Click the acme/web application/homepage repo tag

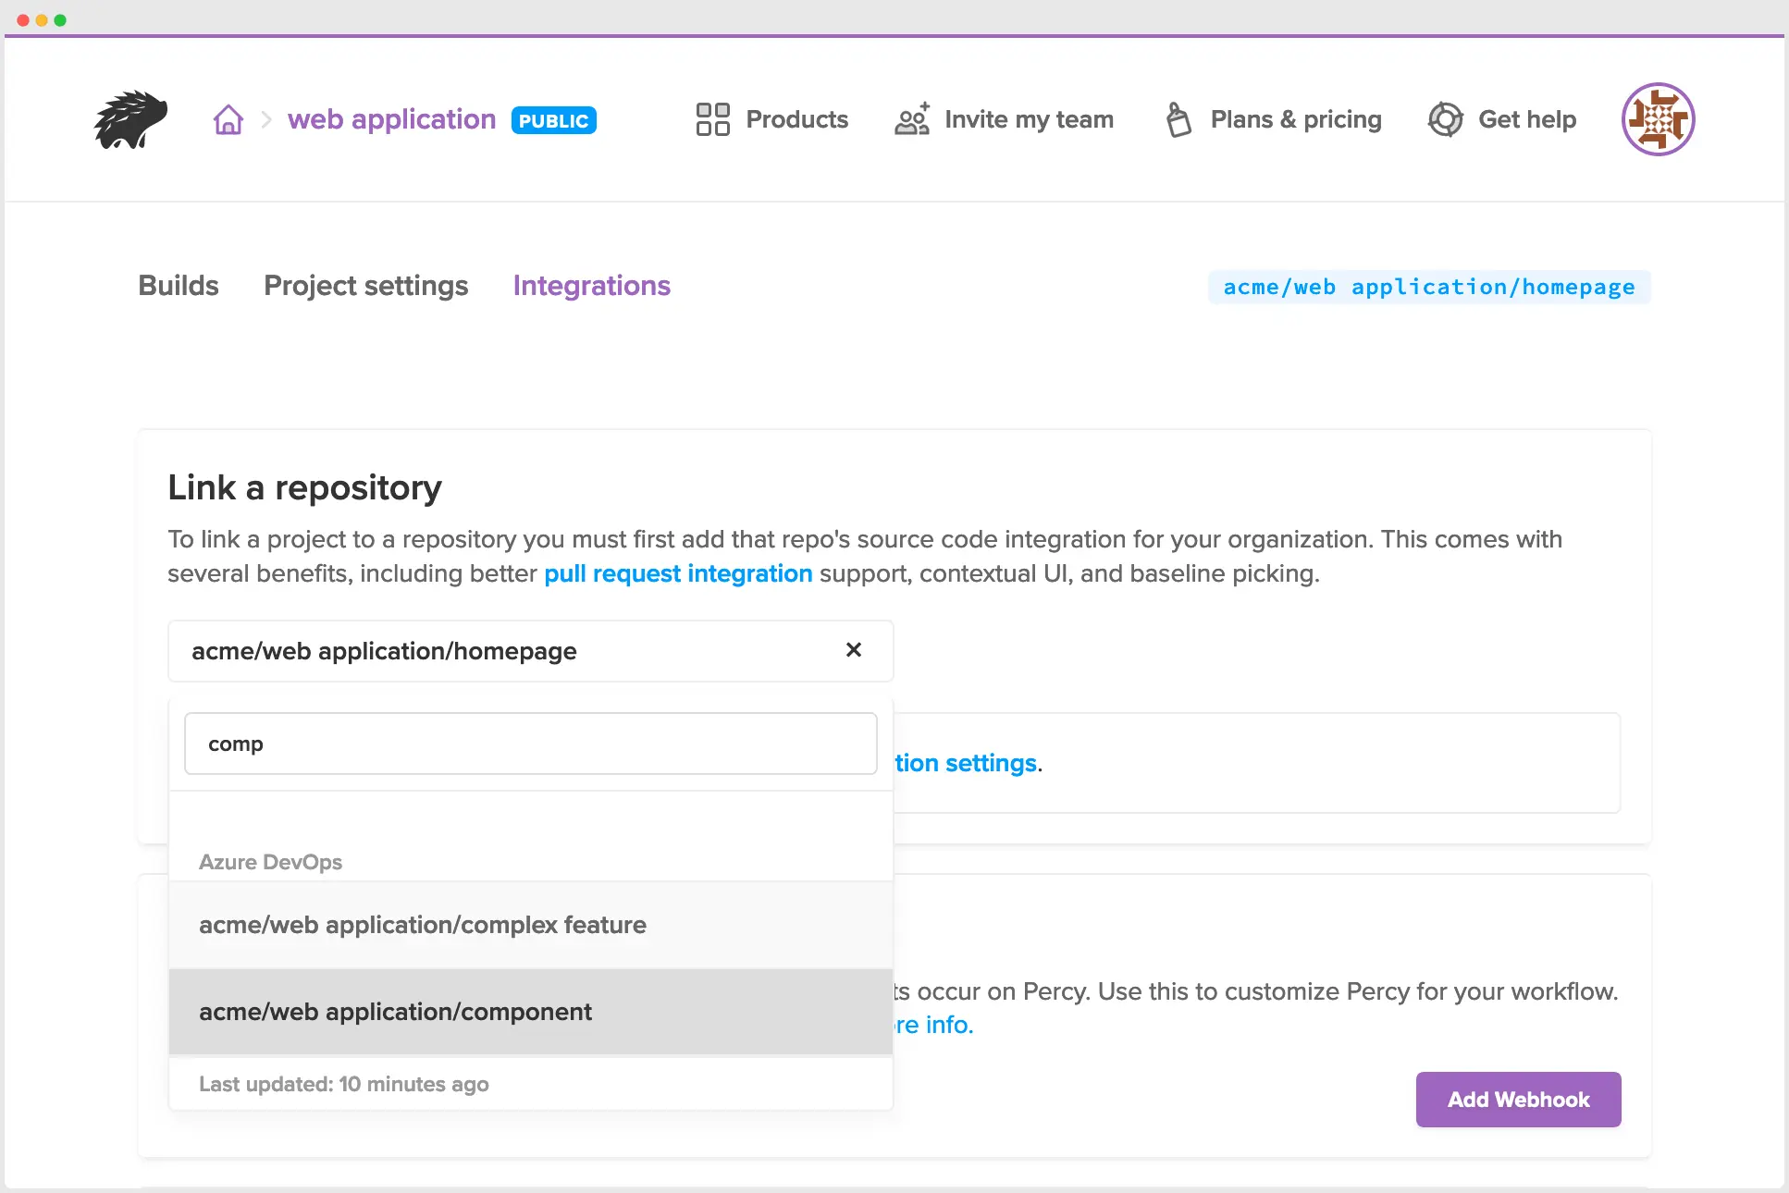pyautogui.click(x=1428, y=287)
